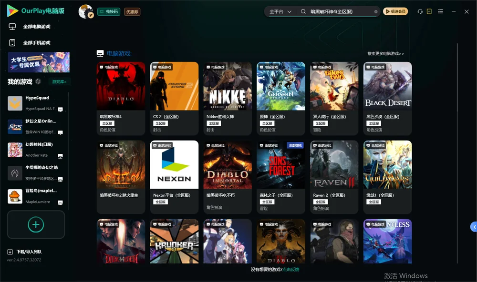Expand the blue side panel arrow
477x282 pixels.
(x=474, y=227)
